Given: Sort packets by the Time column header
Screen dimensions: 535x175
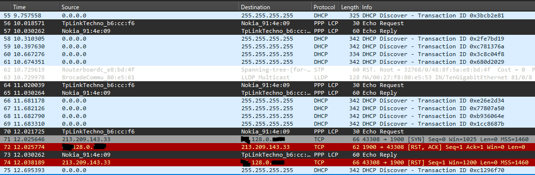Looking at the screenshot, I should (35, 7).
